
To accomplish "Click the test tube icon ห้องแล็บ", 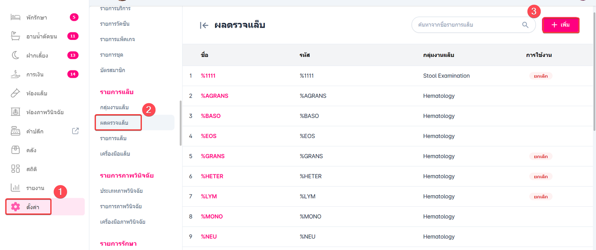I will click(15, 93).
